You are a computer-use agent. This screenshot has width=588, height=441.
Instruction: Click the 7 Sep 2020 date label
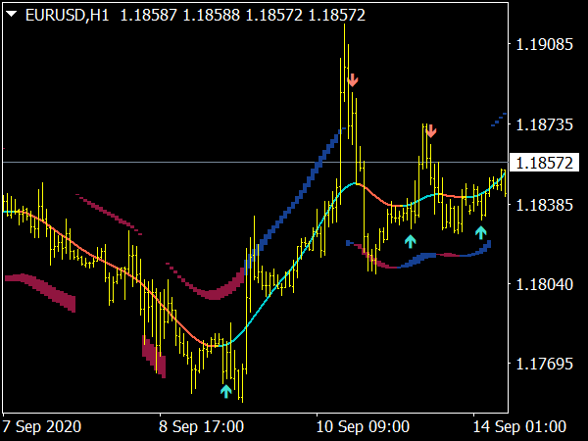pos(42,426)
